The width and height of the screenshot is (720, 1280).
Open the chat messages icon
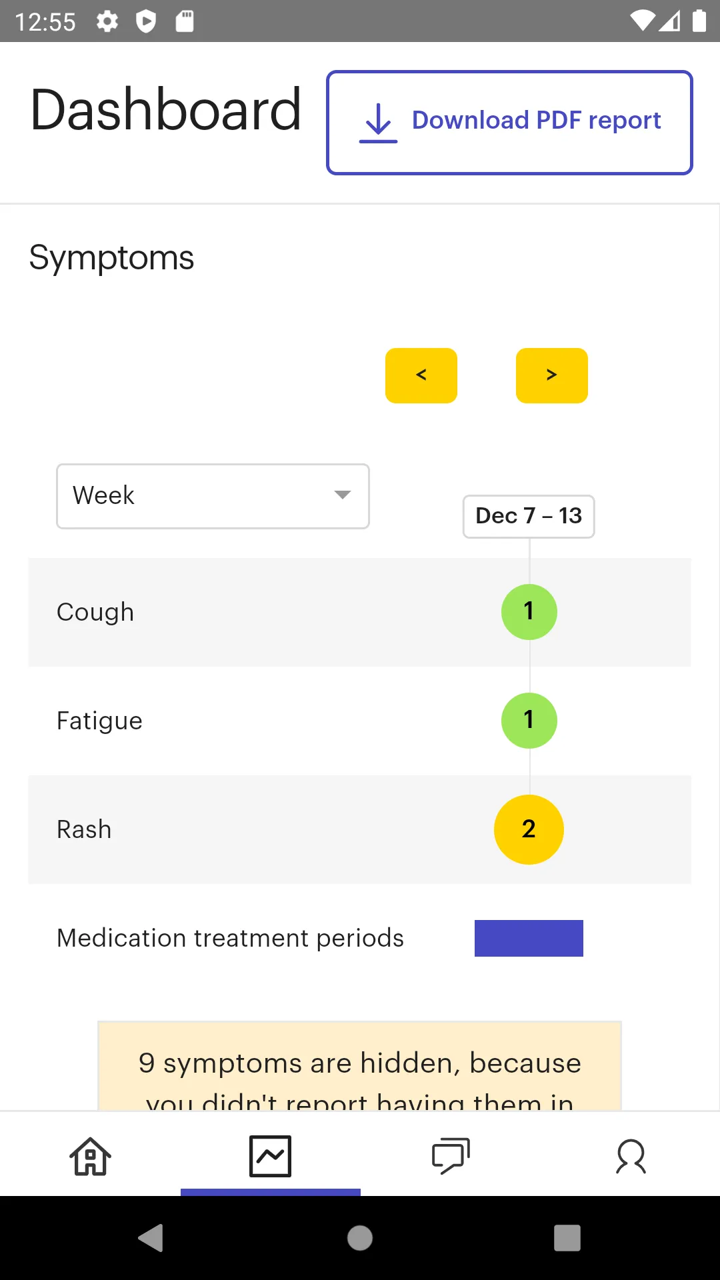(451, 1156)
